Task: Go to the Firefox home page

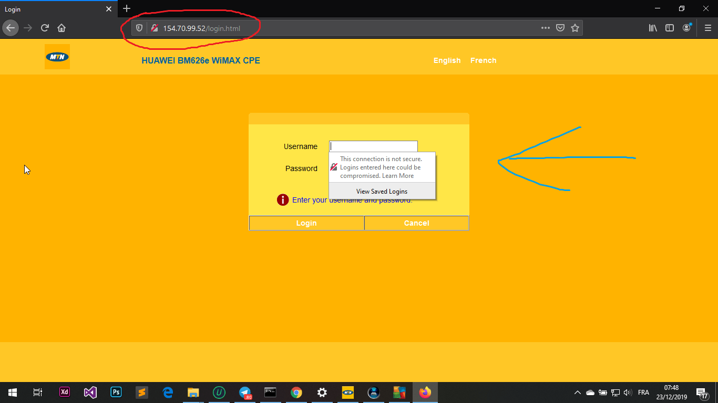Action: click(61, 28)
